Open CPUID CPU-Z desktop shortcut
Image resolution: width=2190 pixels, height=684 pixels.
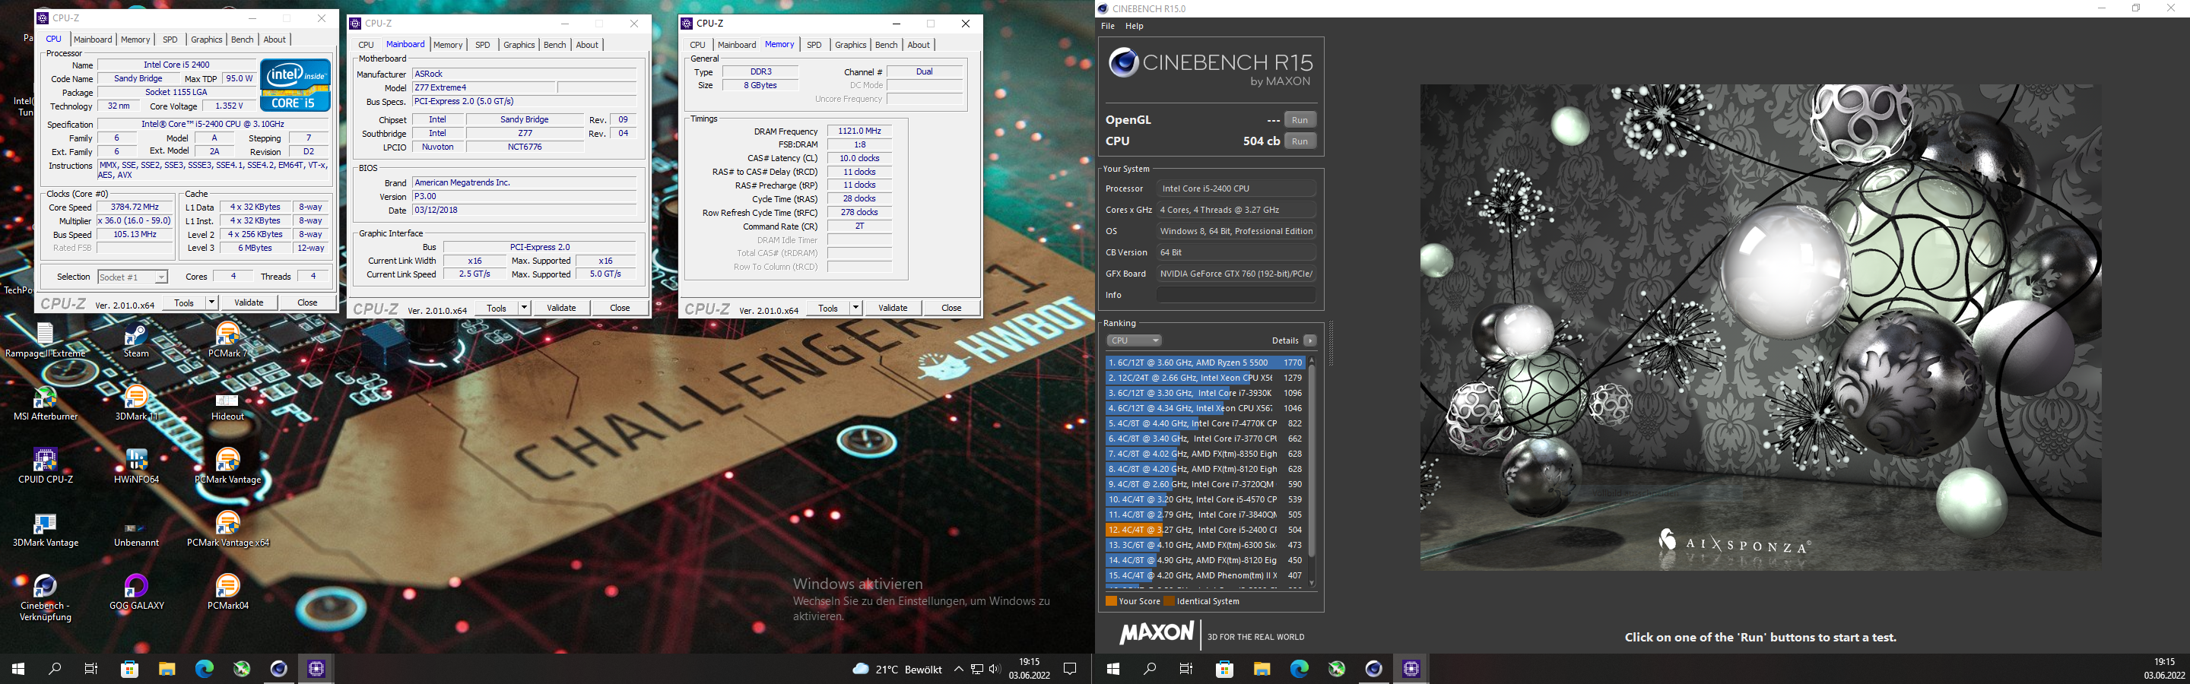pyautogui.click(x=45, y=467)
